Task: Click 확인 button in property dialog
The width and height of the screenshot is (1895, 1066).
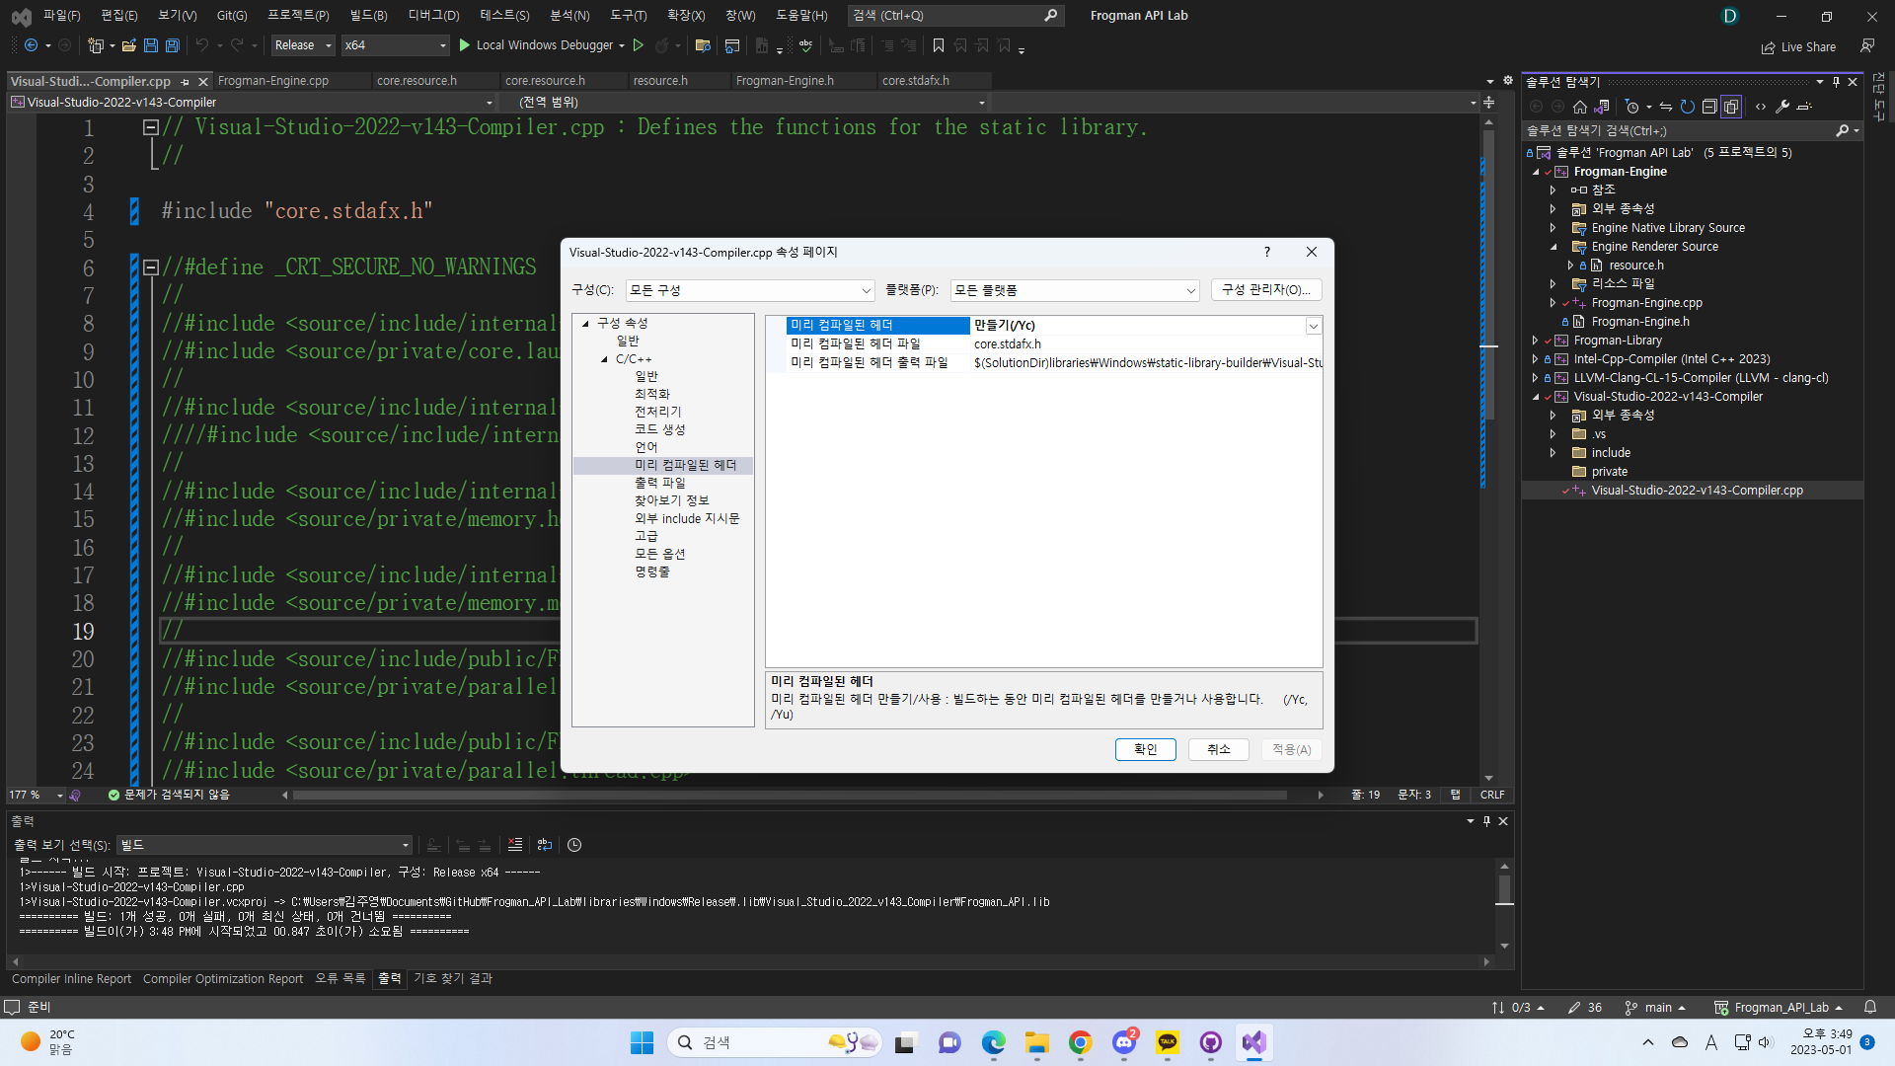Action: pos(1145,749)
